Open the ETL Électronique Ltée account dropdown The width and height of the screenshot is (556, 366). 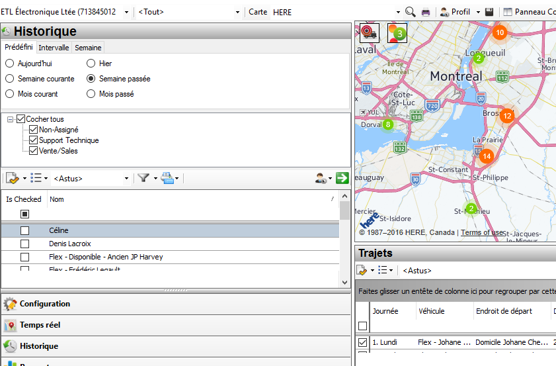pyautogui.click(x=126, y=12)
